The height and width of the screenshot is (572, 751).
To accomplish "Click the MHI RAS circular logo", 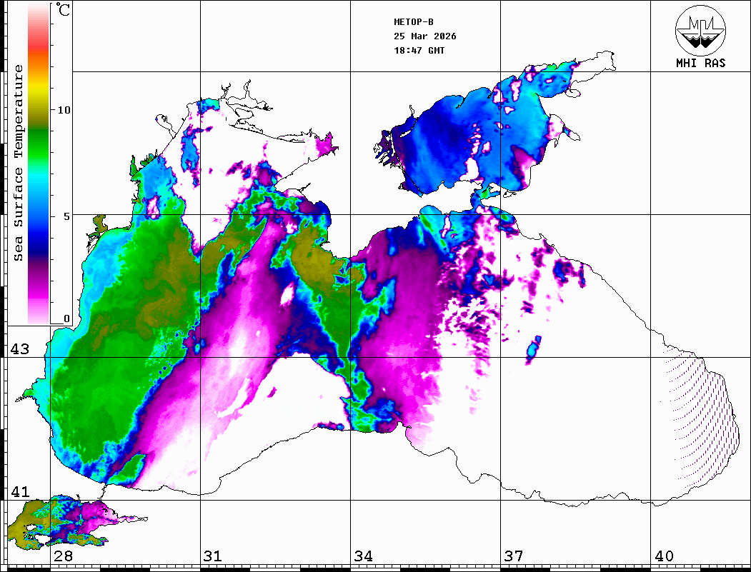I will 700,30.
